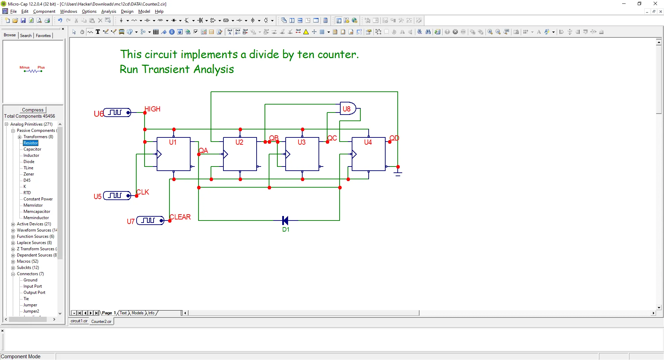The width and height of the screenshot is (664, 360).
Task: Expand Transformers in the component tree
Action: 20,137
